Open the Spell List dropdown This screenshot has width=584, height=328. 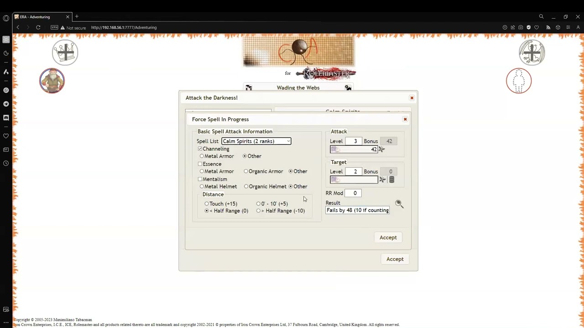256,141
